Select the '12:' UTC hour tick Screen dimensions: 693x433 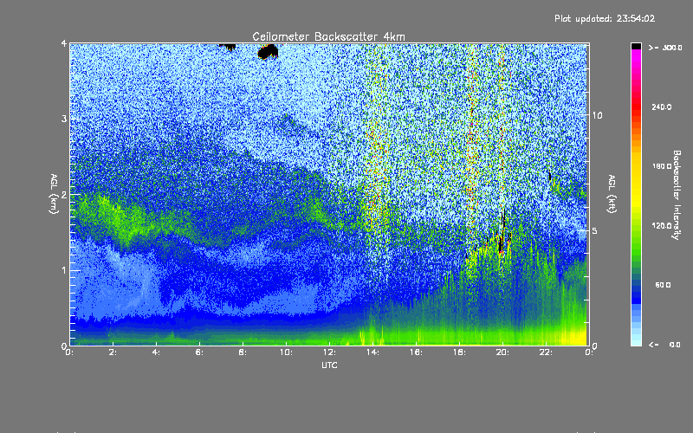click(329, 352)
